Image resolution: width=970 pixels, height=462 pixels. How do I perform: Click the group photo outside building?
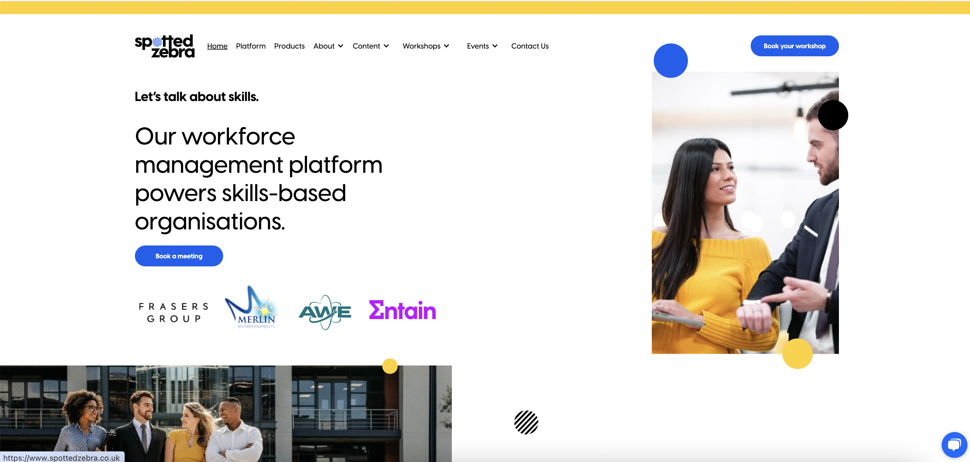pyautogui.click(x=226, y=414)
